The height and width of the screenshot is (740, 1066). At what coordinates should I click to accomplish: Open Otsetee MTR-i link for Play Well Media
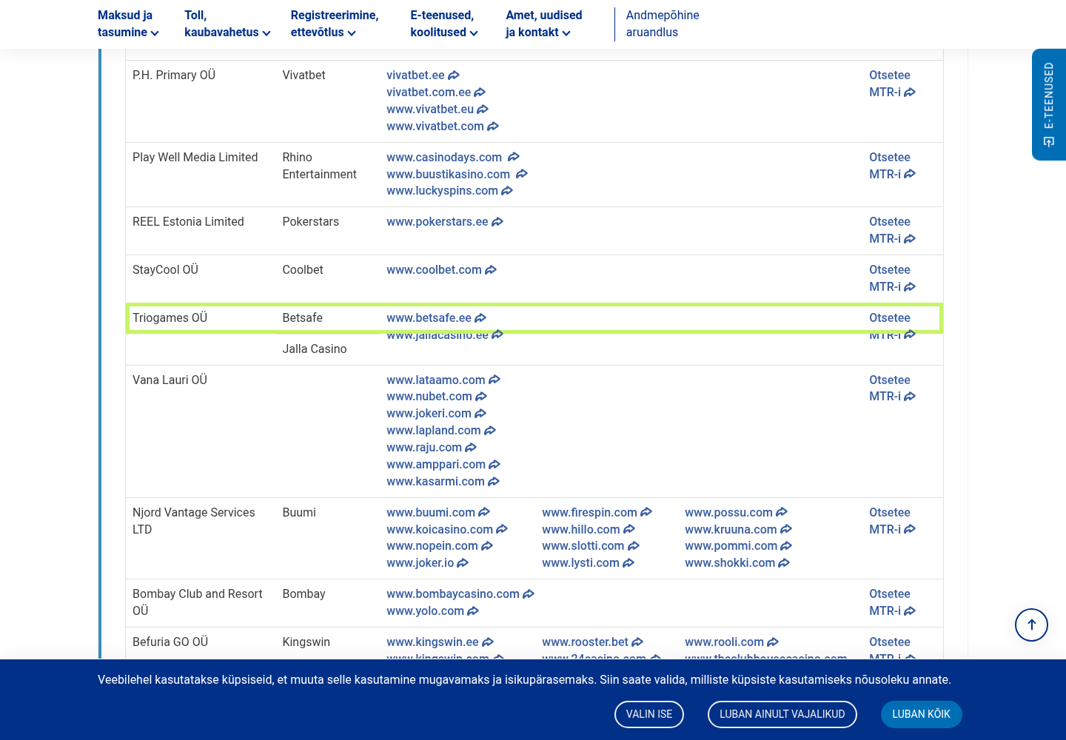tap(892, 166)
